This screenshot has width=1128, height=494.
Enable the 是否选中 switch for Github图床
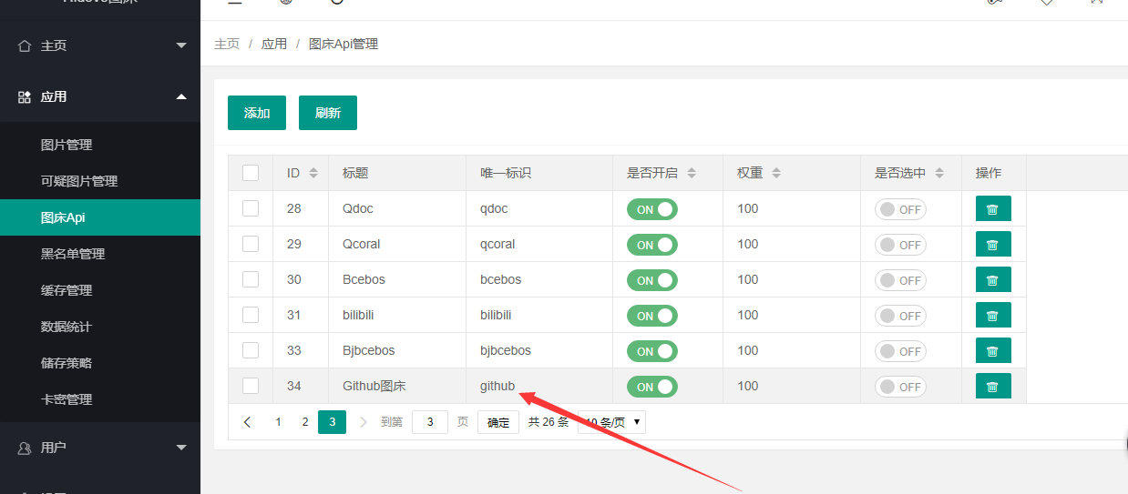click(900, 387)
